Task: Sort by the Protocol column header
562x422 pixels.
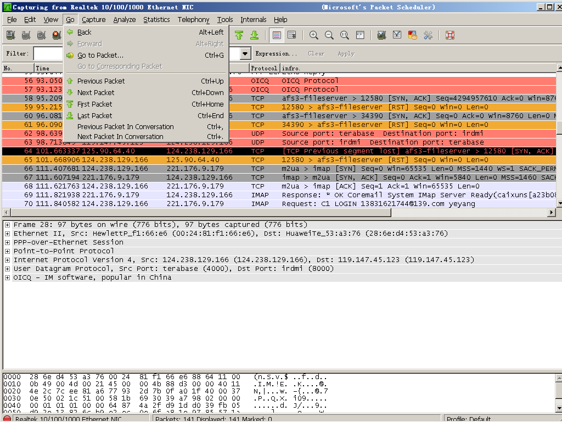Action: pos(264,68)
